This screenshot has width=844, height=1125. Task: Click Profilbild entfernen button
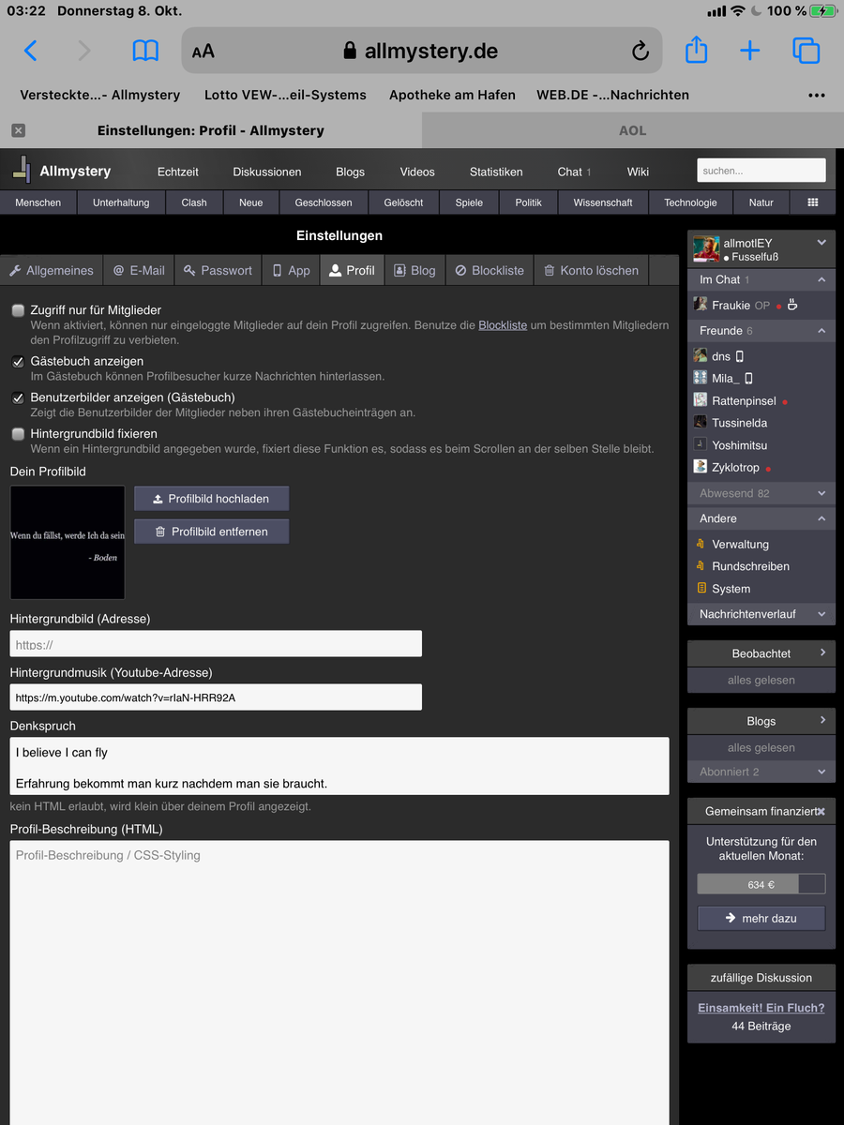(x=211, y=532)
